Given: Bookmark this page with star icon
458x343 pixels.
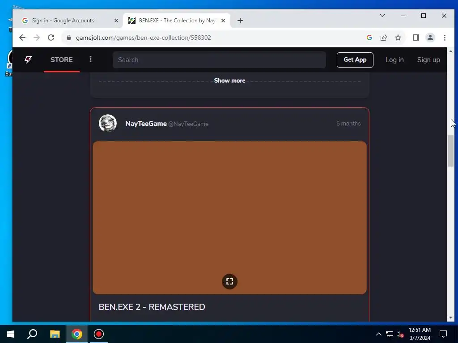Looking at the screenshot, I should click(x=398, y=38).
